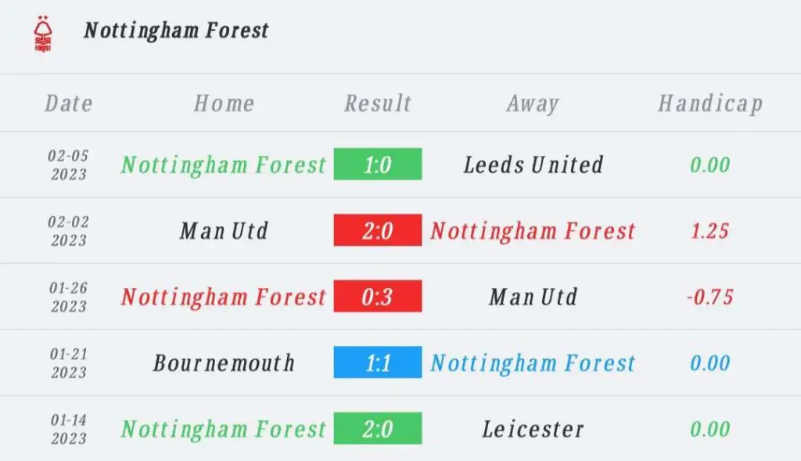Open the red 2:0 Man Utd home result

click(378, 230)
